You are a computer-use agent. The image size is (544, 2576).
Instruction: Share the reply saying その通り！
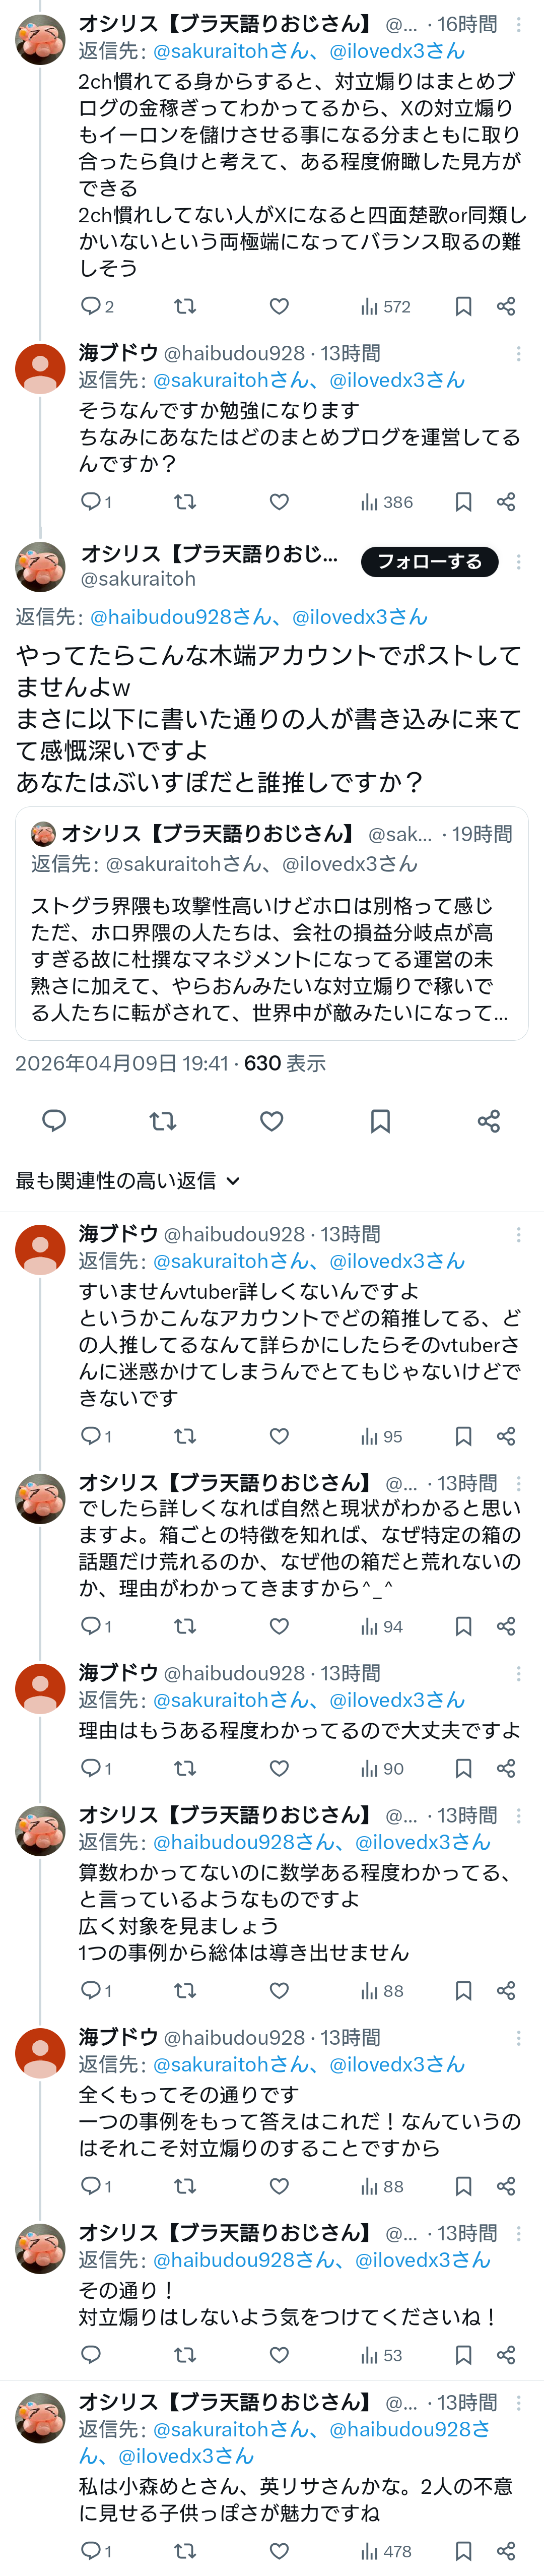506,2355
